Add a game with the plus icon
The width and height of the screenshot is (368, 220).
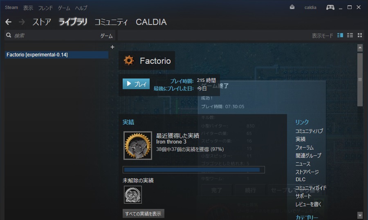[x=112, y=47]
